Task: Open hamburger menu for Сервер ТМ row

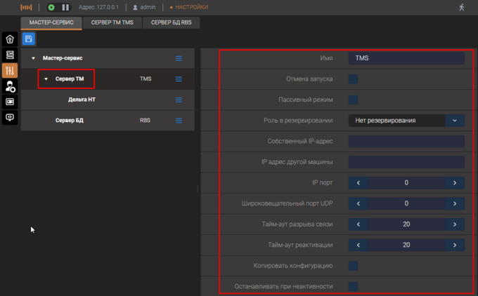Action: click(x=179, y=79)
